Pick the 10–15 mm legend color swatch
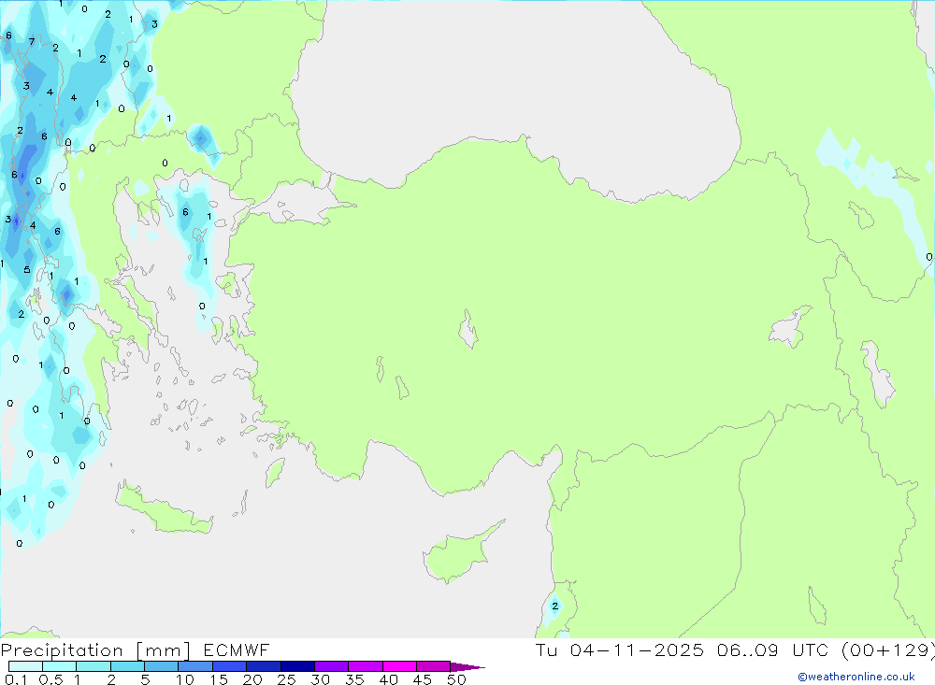This screenshot has height=685, width=935. [195, 666]
